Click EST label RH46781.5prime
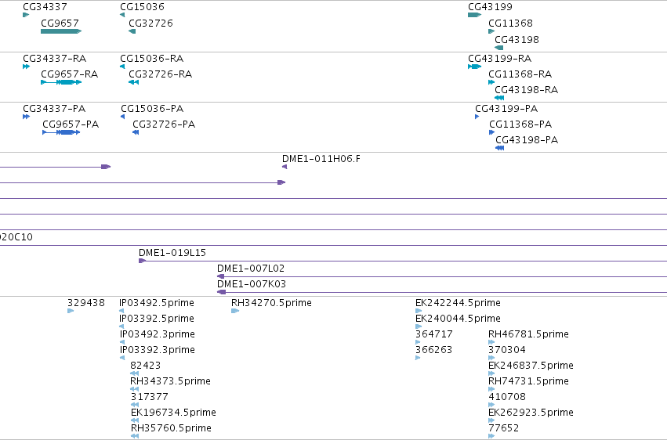Viewport: 667px width, 440px height. 528,334
